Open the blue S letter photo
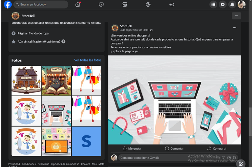This screenshot has width=252, height=167. (x=87, y=141)
